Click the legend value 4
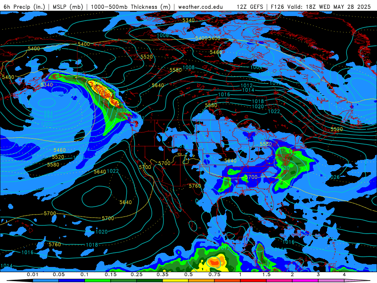377x283 pixels. (344, 275)
